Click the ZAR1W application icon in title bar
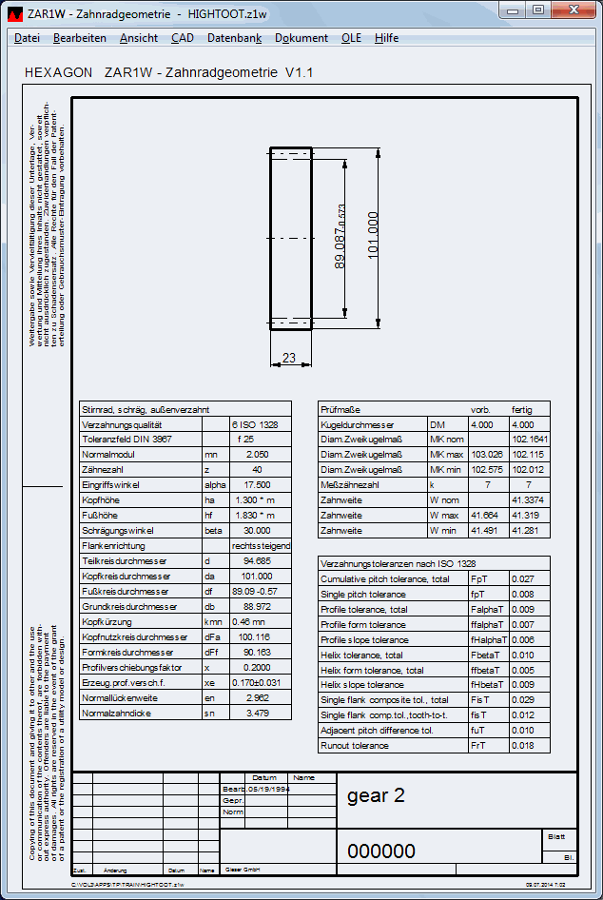The image size is (603, 900). tap(15, 12)
